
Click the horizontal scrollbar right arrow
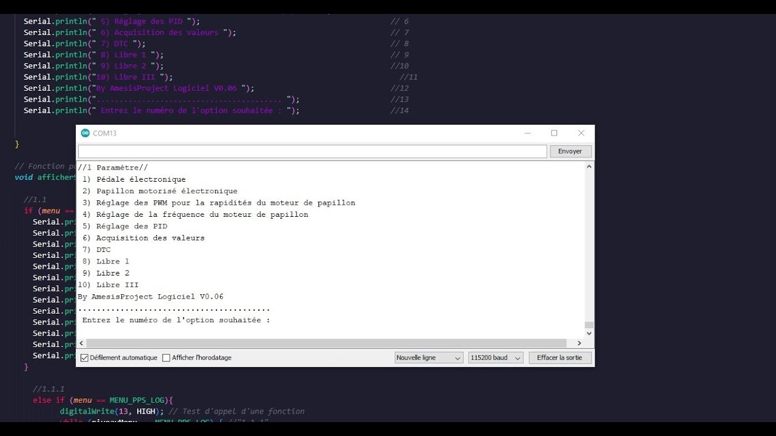(x=579, y=343)
